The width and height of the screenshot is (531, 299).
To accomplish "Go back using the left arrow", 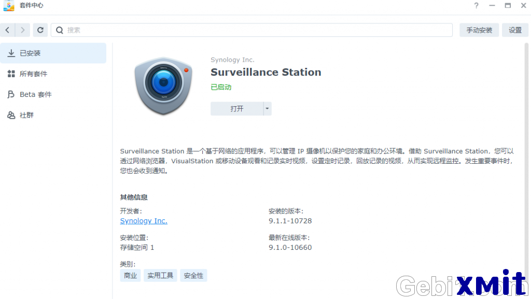I will [x=7, y=30].
